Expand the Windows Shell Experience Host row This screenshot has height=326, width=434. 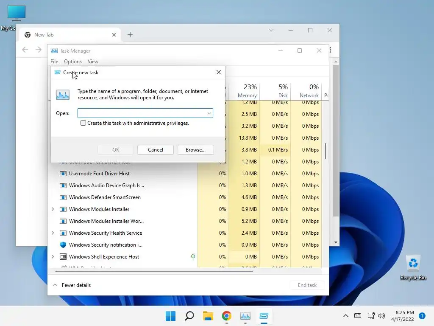pos(53,257)
